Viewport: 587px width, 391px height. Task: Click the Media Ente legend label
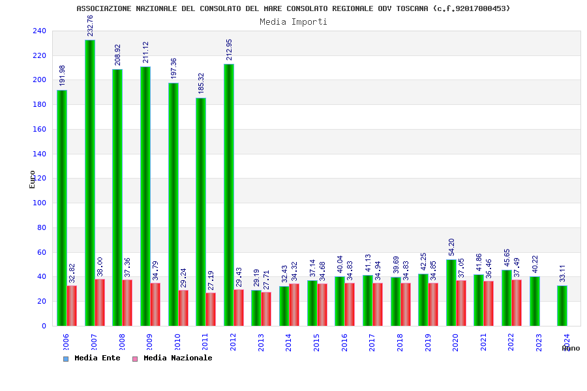tap(97, 358)
